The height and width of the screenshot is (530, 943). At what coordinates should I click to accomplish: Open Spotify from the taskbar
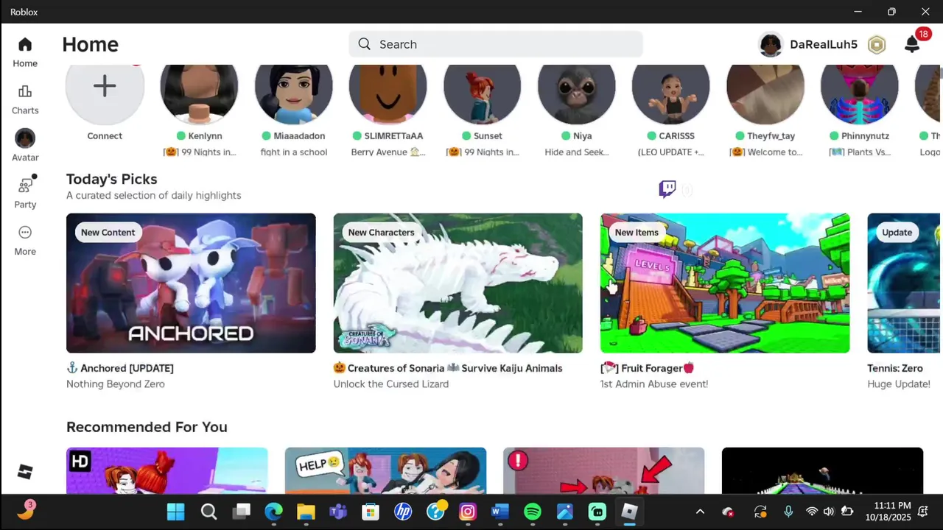(x=533, y=512)
